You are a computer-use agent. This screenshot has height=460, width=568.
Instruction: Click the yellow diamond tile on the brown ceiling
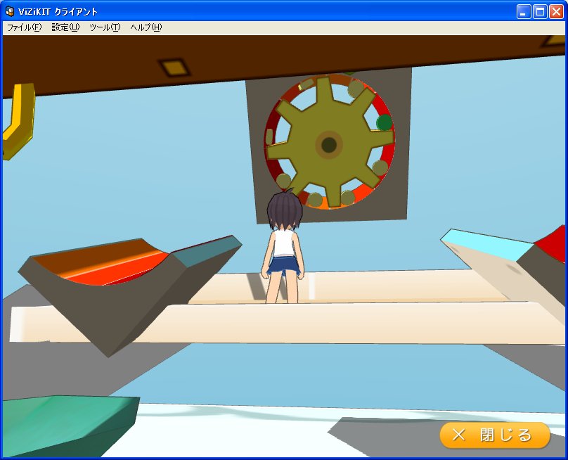[x=174, y=67]
